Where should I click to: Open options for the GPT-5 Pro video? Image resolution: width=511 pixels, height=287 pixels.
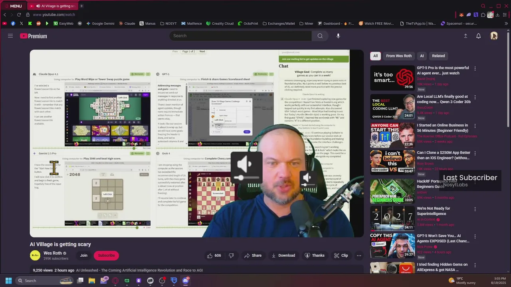coord(475,69)
